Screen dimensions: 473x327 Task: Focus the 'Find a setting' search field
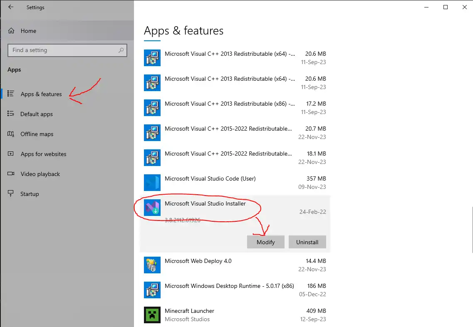click(67, 50)
